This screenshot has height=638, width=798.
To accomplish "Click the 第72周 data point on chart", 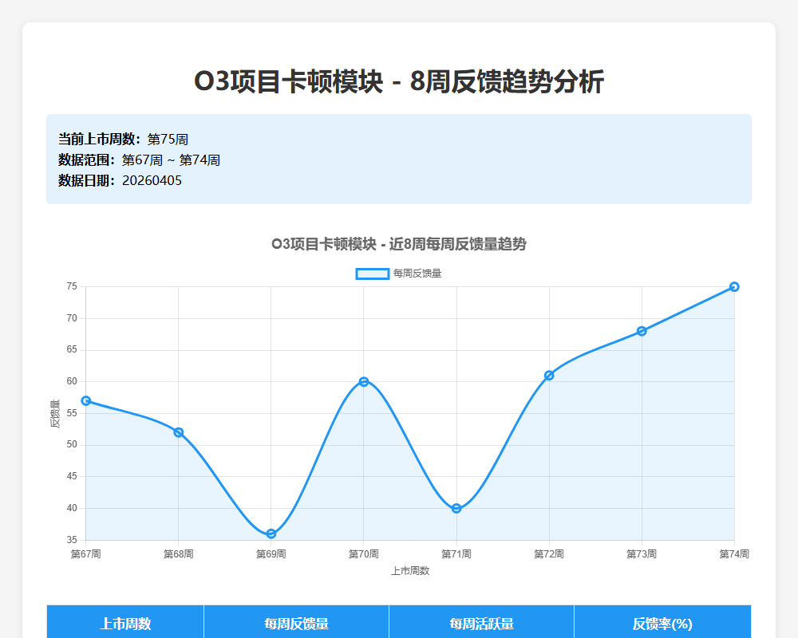I will click(x=549, y=376).
